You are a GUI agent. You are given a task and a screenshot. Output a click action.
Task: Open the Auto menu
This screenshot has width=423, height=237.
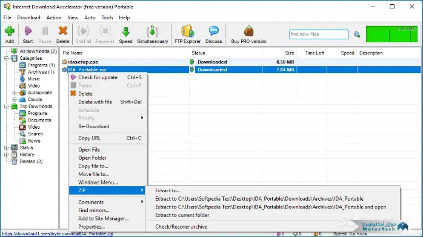(90, 18)
